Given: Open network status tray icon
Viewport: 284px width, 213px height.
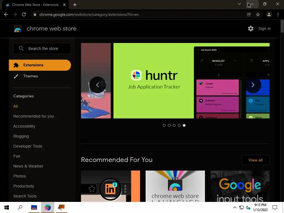Looking at the screenshot, I should coord(242,207).
